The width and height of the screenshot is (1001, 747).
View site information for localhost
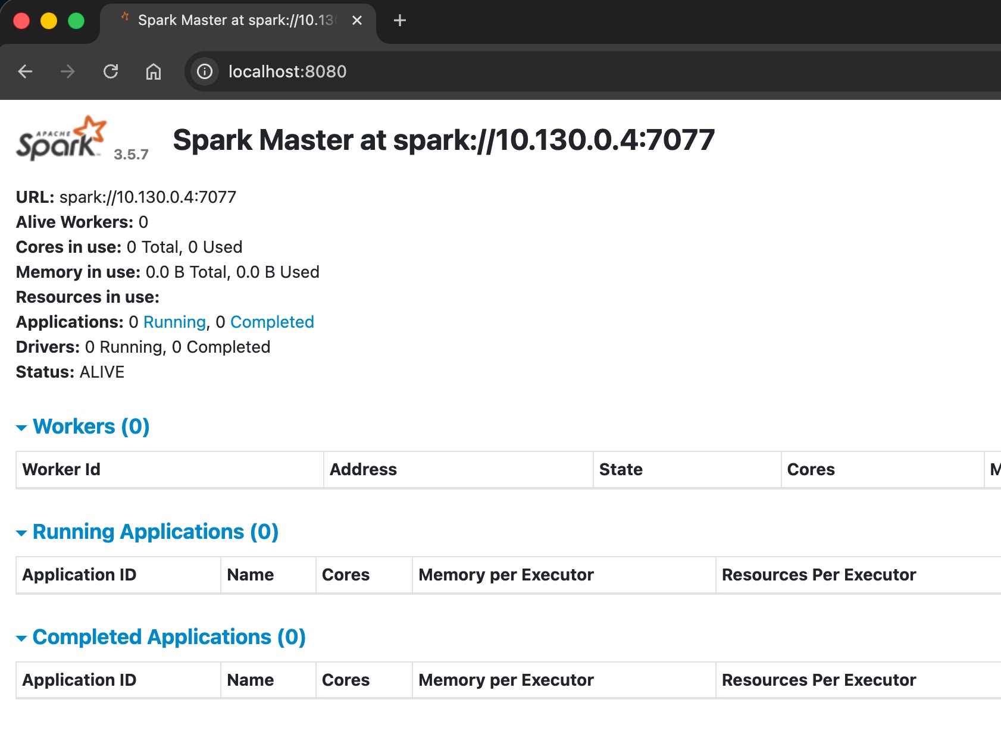pyautogui.click(x=205, y=72)
